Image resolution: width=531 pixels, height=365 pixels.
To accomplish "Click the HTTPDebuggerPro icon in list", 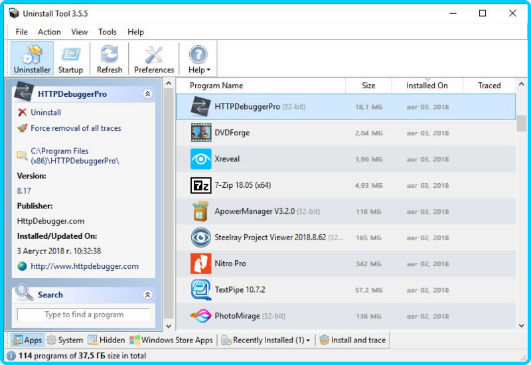I will point(201,106).
